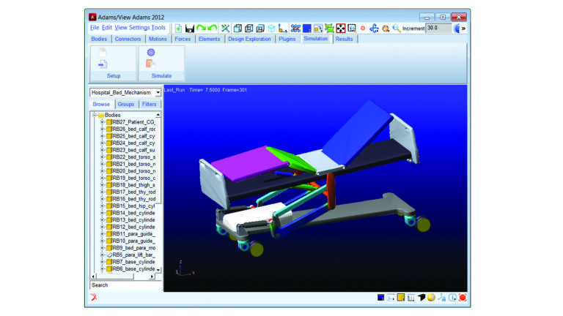Click the zoom magnifier icon in toolbar
Screen dimensions: 563x316
coord(397,29)
